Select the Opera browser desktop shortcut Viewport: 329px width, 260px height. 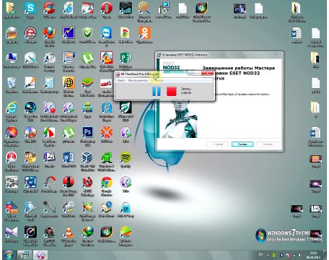pos(107,10)
